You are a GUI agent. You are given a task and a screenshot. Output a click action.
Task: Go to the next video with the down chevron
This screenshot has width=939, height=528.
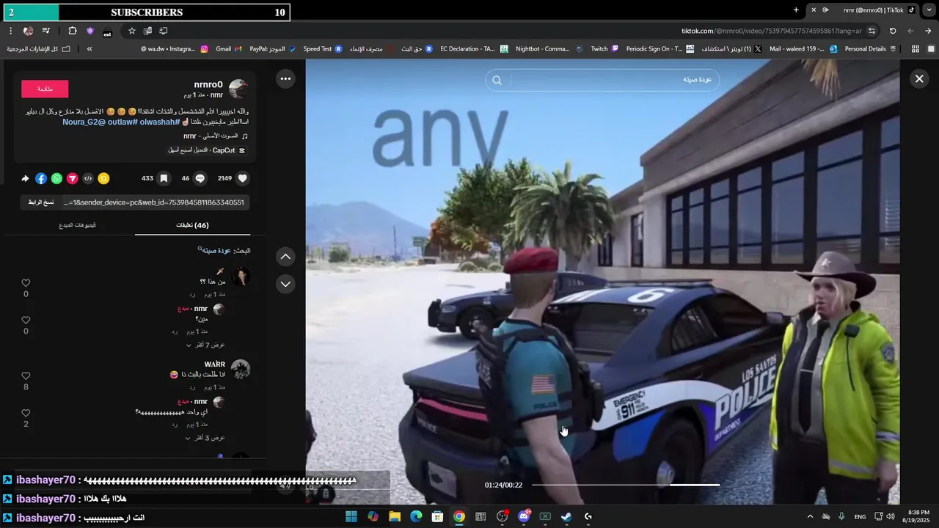285,284
